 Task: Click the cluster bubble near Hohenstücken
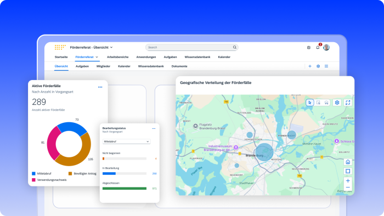pos(250,135)
